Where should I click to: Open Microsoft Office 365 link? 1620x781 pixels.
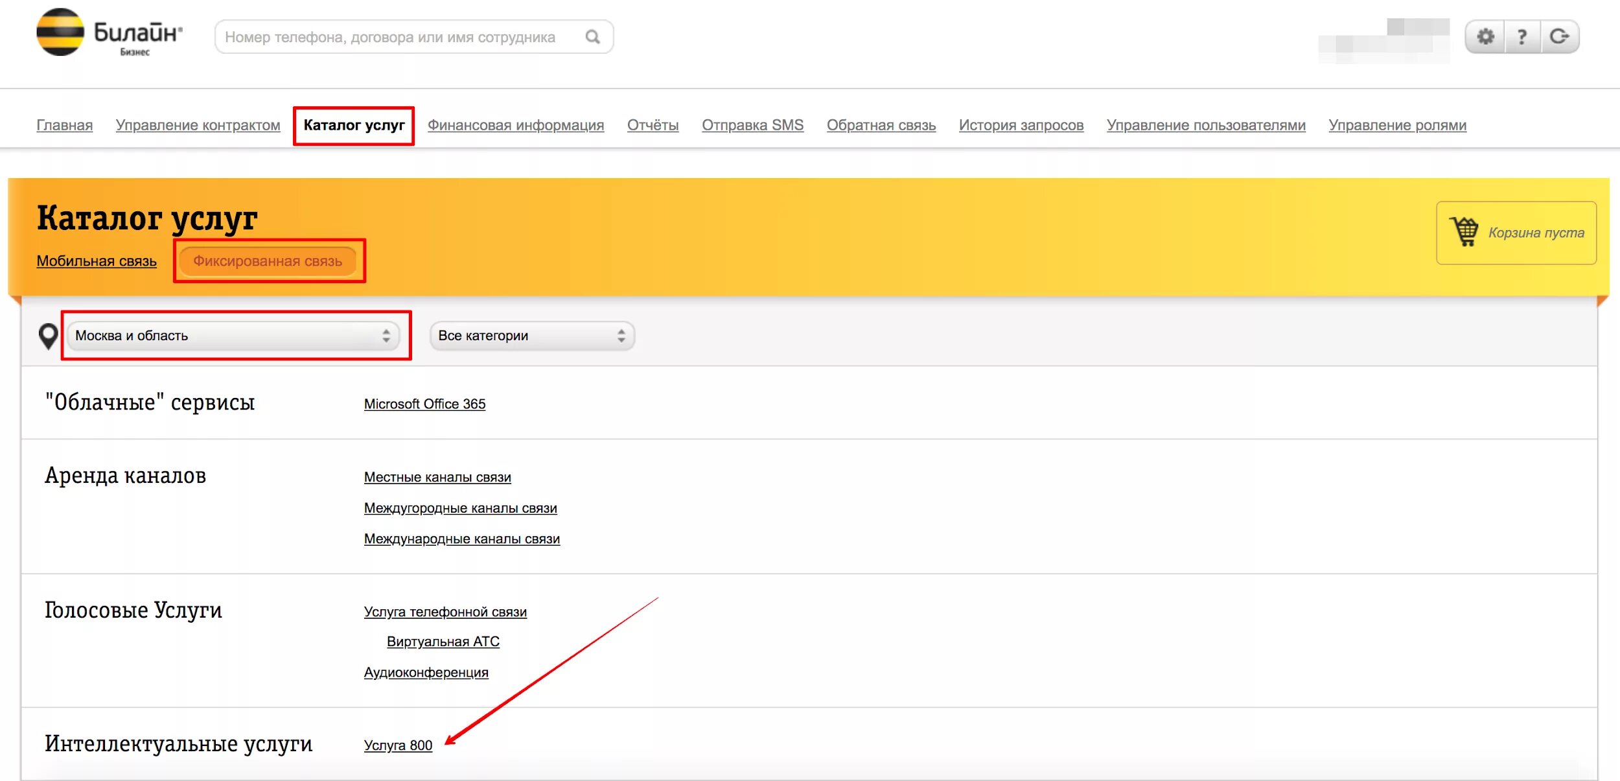pos(424,404)
